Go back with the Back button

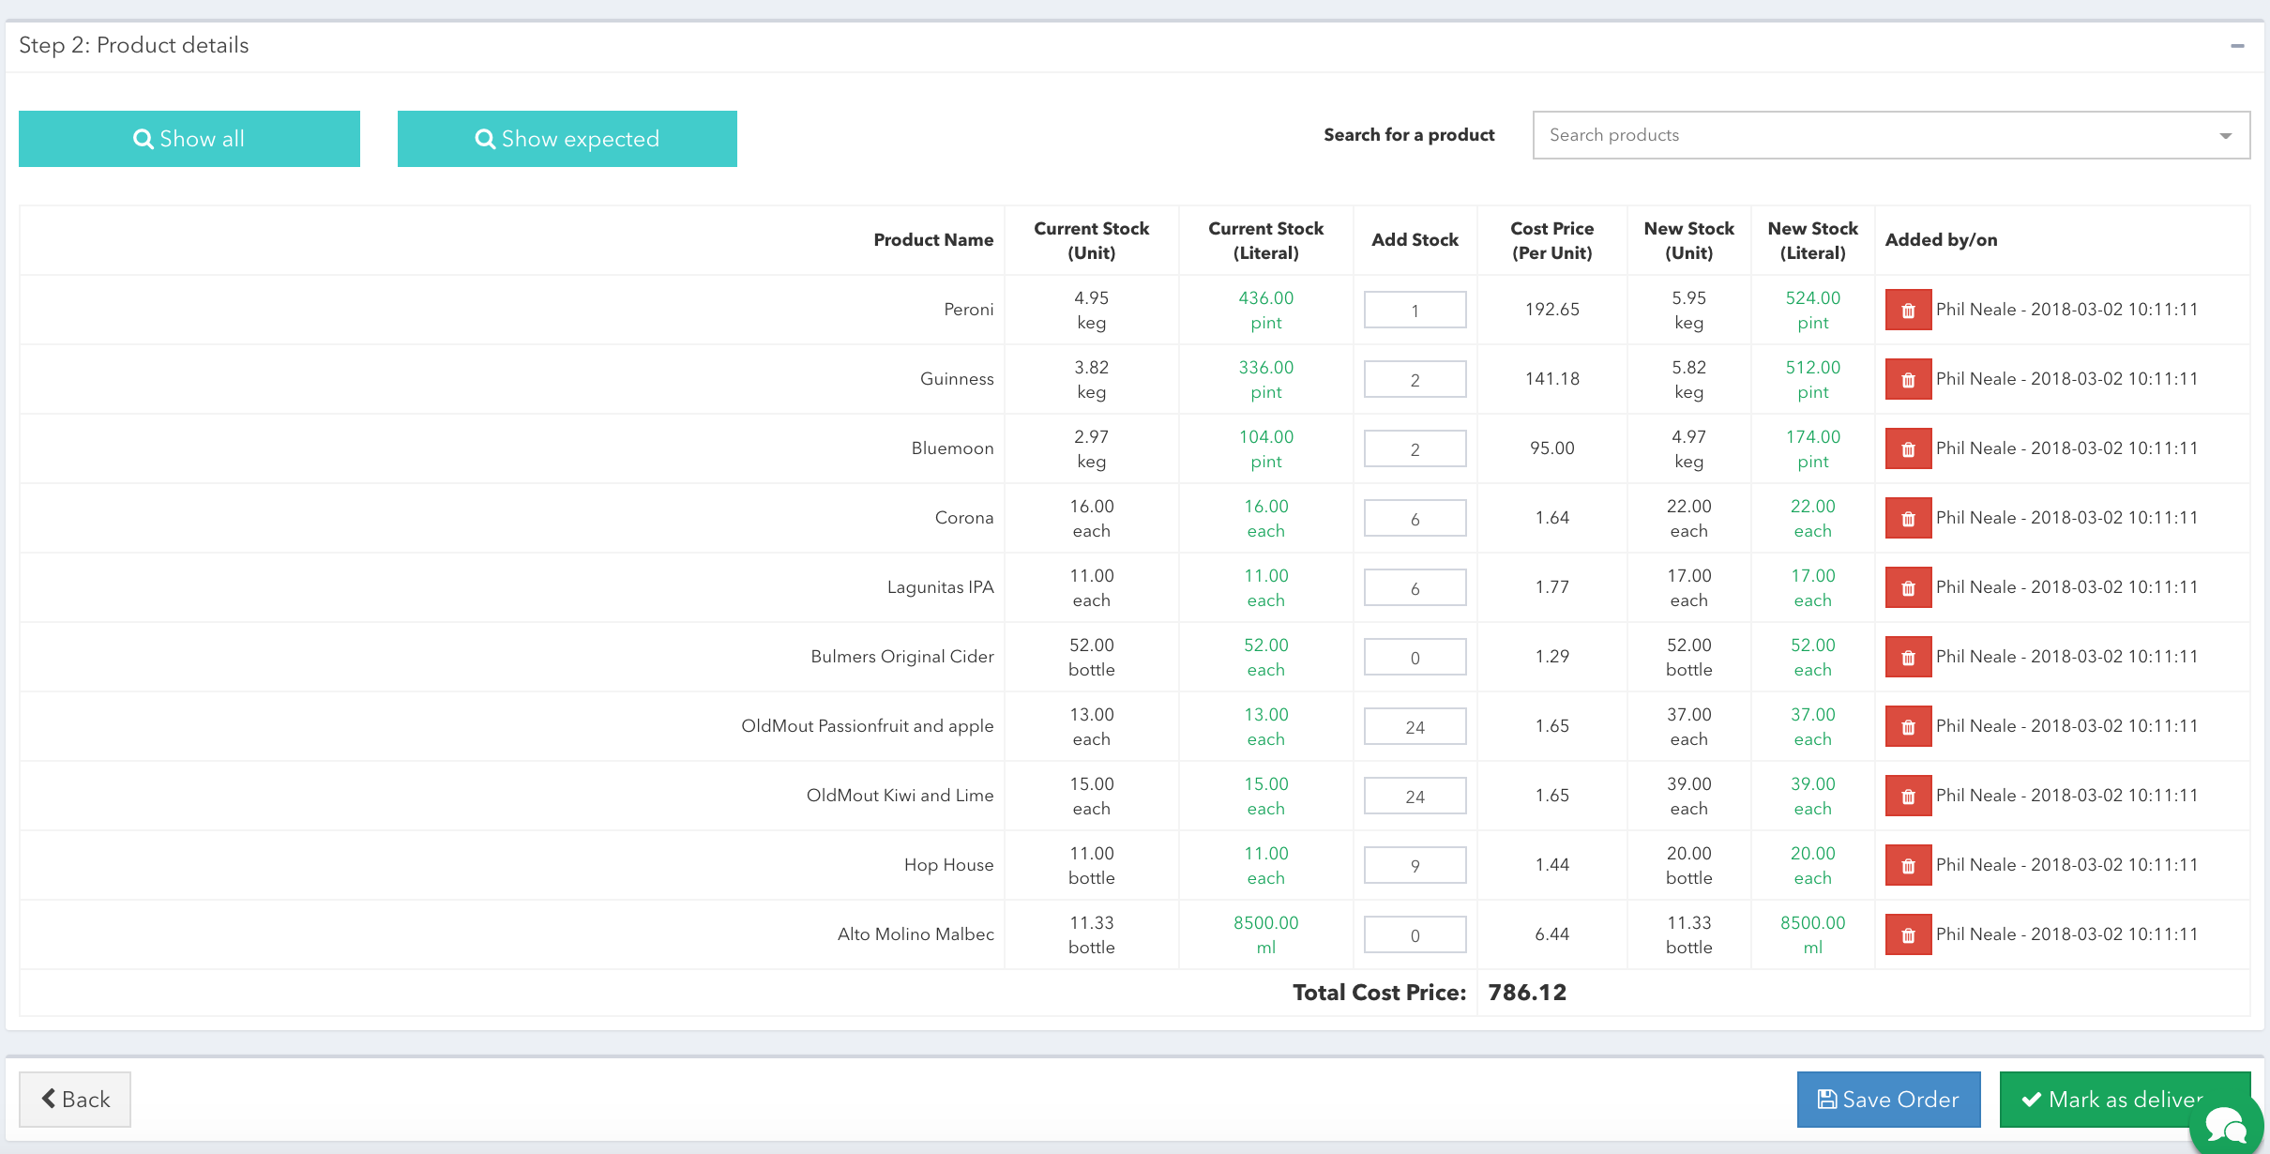(75, 1100)
